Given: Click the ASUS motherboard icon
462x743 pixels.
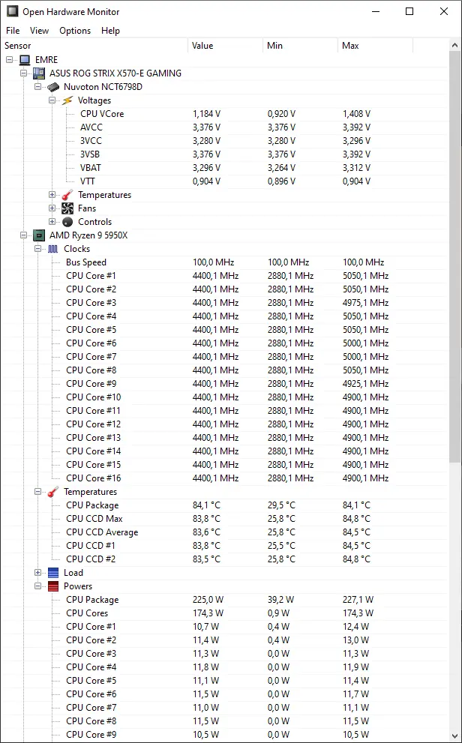Looking at the screenshot, I should point(39,73).
